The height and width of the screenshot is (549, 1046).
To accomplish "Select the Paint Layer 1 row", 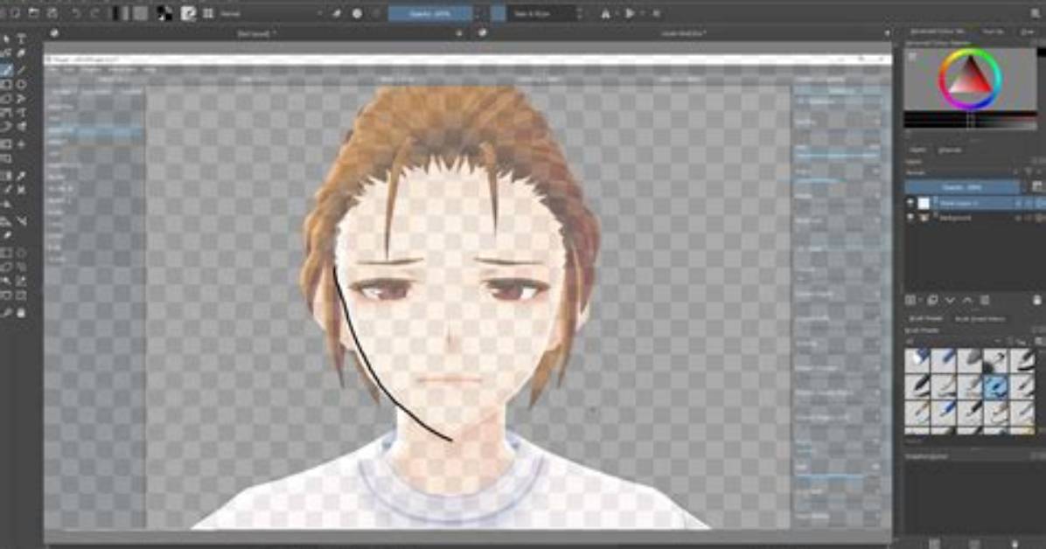I will click(x=974, y=202).
